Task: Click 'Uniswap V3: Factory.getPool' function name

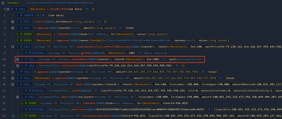Action: 70,53
